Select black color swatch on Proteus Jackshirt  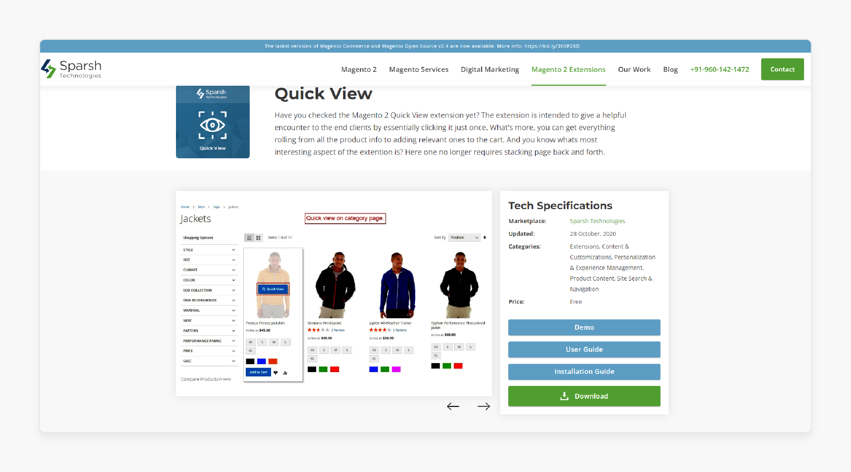(x=250, y=361)
